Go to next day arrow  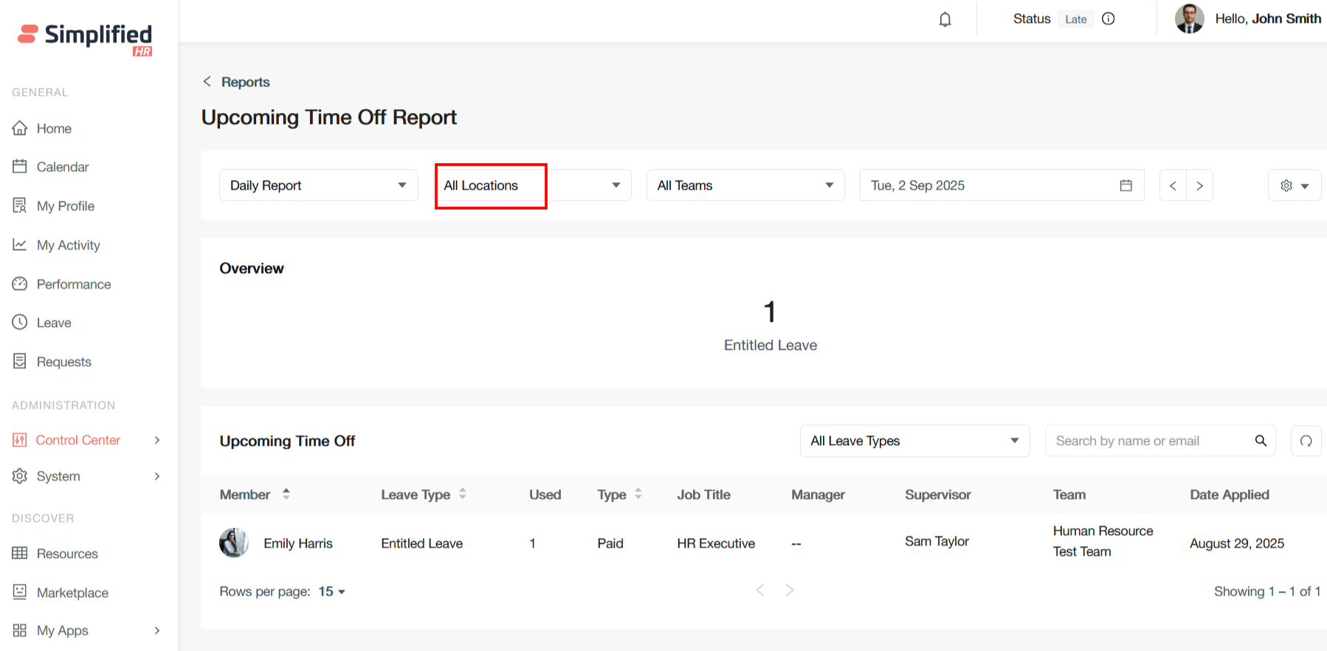tap(1199, 185)
